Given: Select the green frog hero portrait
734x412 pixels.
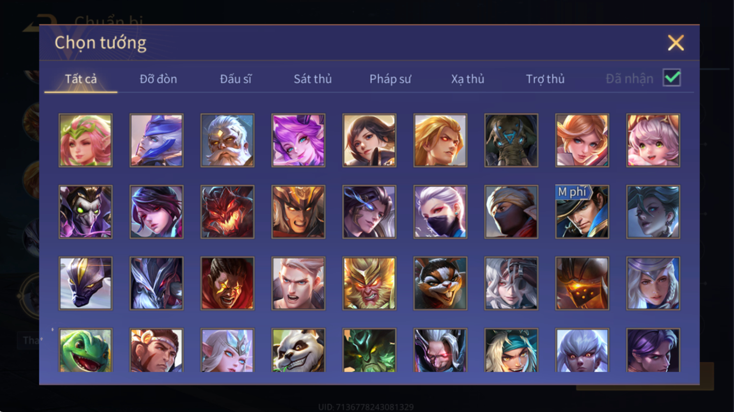Looking at the screenshot, I should click(85, 350).
